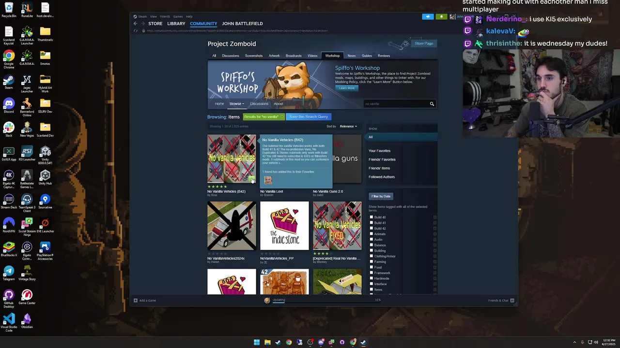Screen dimensions: 620x348
Task: Check the Balance tag filter
Action: click(x=372, y=245)
